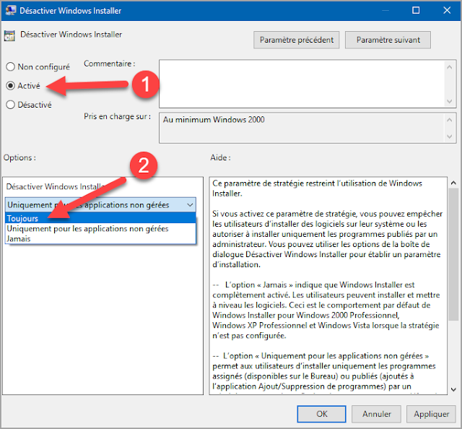Viewport: 462px width, 429px height.
Task: Click the Aide : label
Action: (220, 157)
